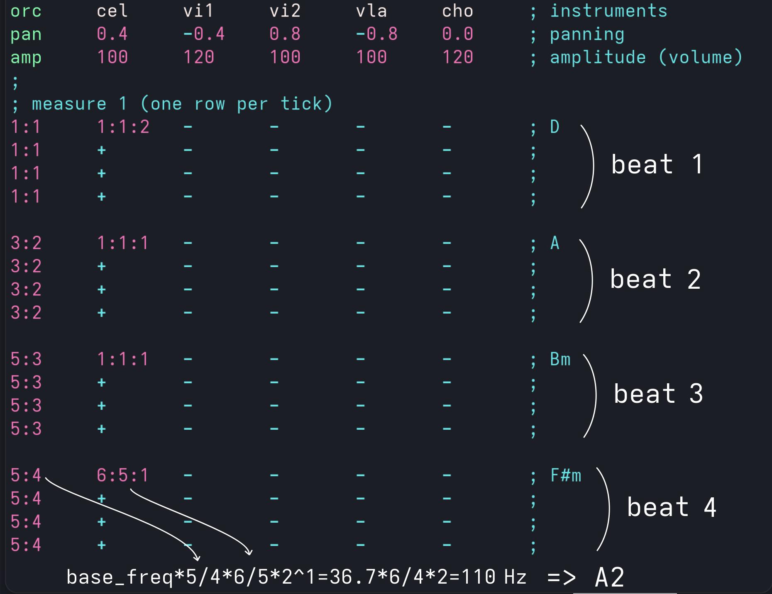Click the 'cel' instrument column header
The width and height of the screenshot is (772, 594).
point(112,11)
